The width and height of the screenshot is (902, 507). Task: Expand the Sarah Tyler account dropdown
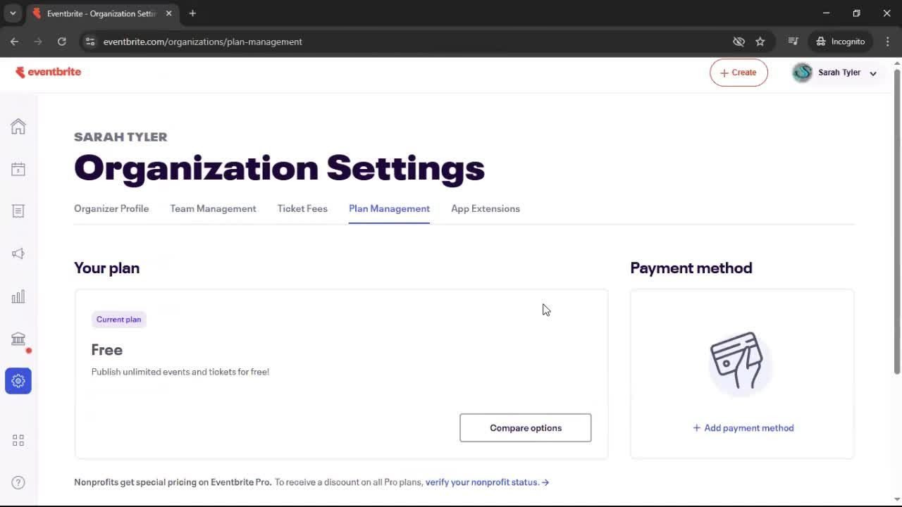(x=873, y=73)
